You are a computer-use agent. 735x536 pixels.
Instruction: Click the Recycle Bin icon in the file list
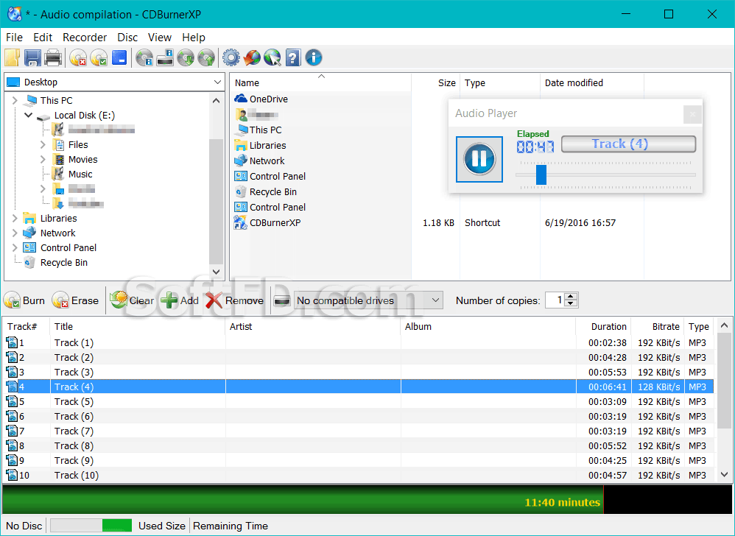coord(241,191)
